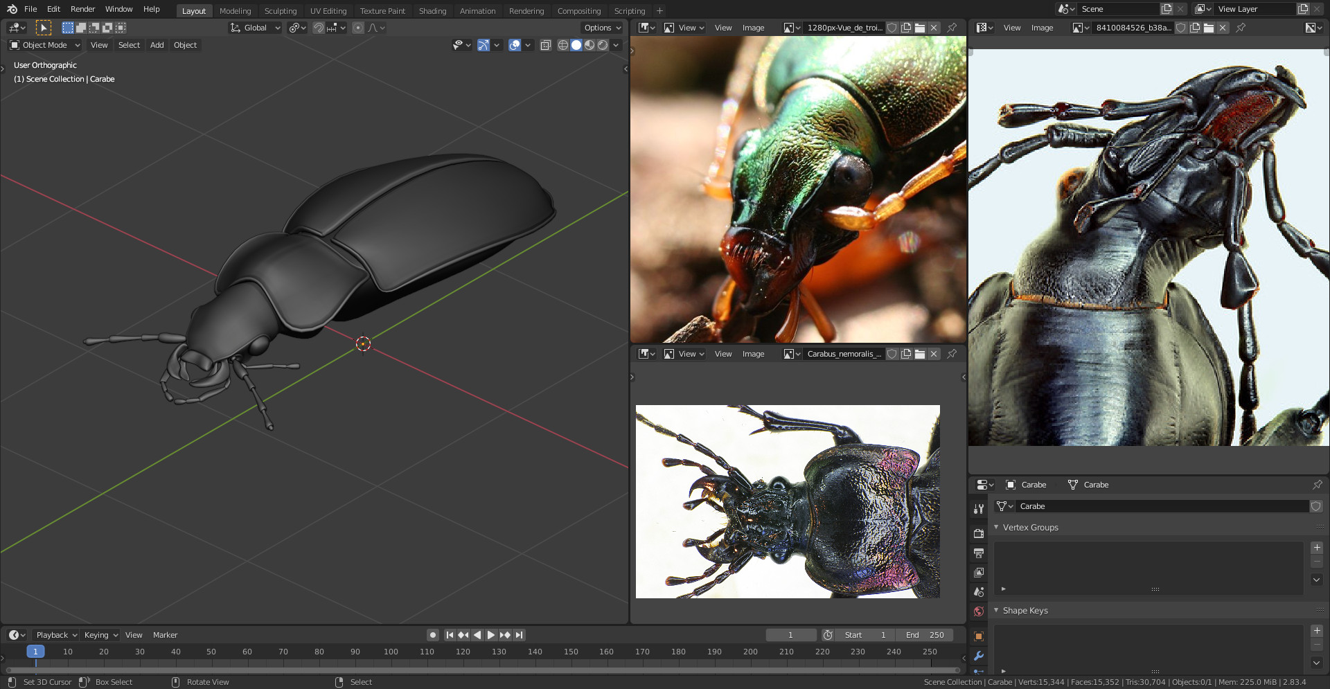The width and height of the screenshot is (1330, 689).
Task: Add a new shape key
Action: click(x=1317, y=631)
